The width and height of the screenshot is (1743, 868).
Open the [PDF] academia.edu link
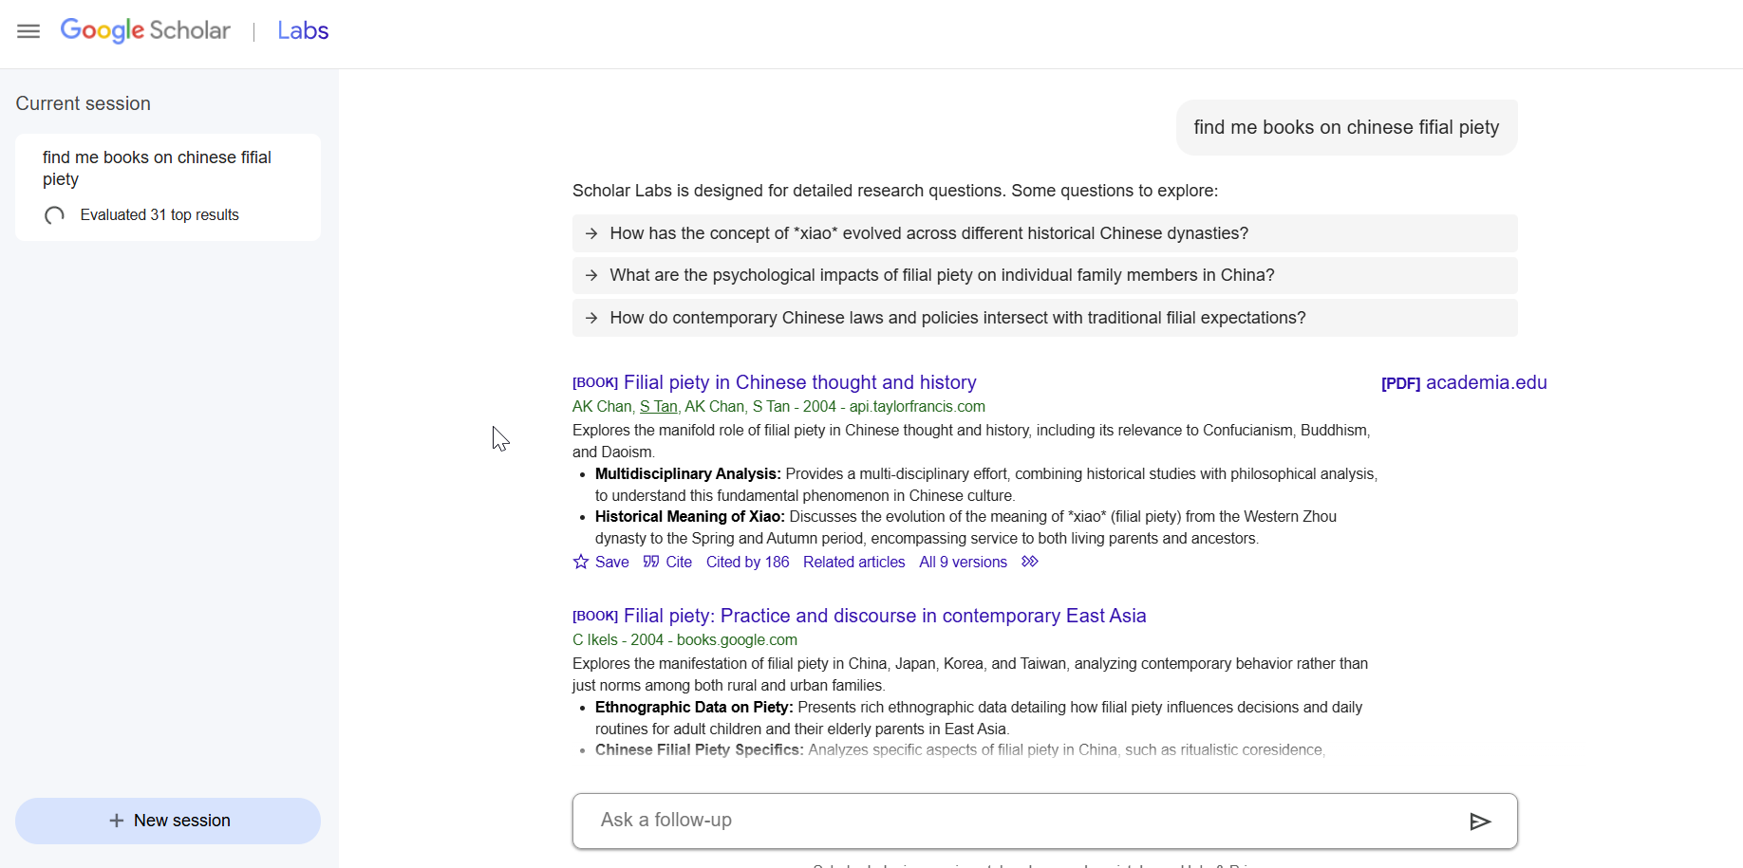[1464, 382]
